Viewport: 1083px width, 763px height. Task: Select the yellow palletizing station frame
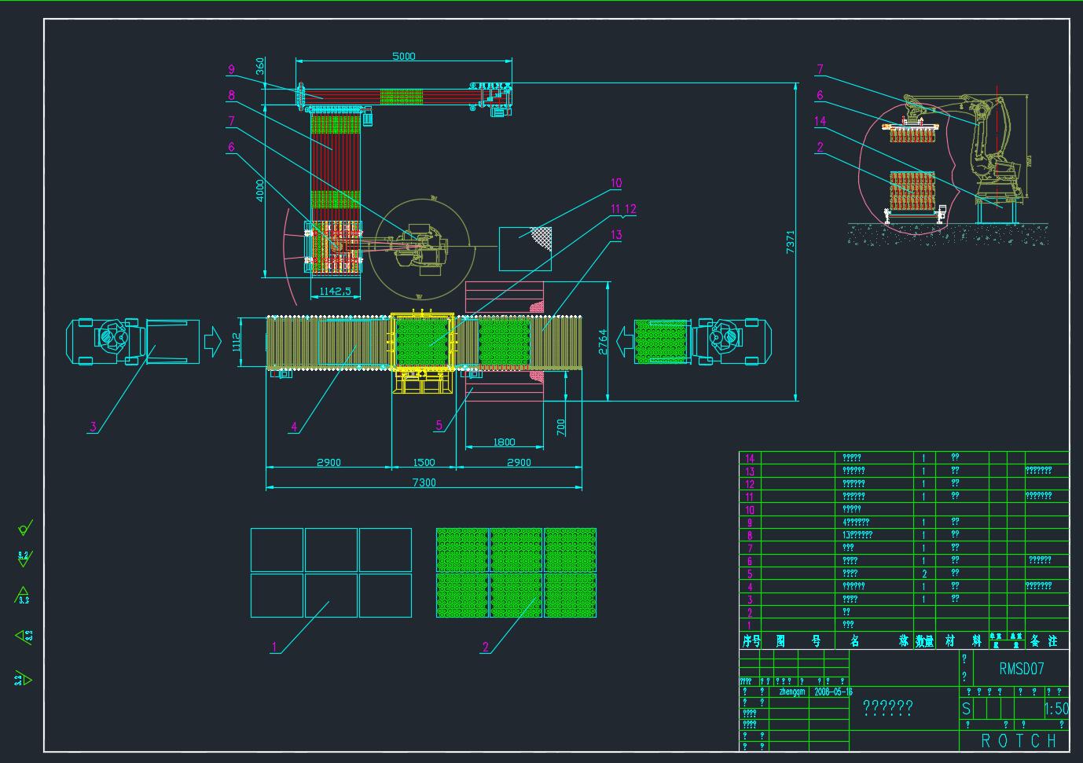point(423,341)
